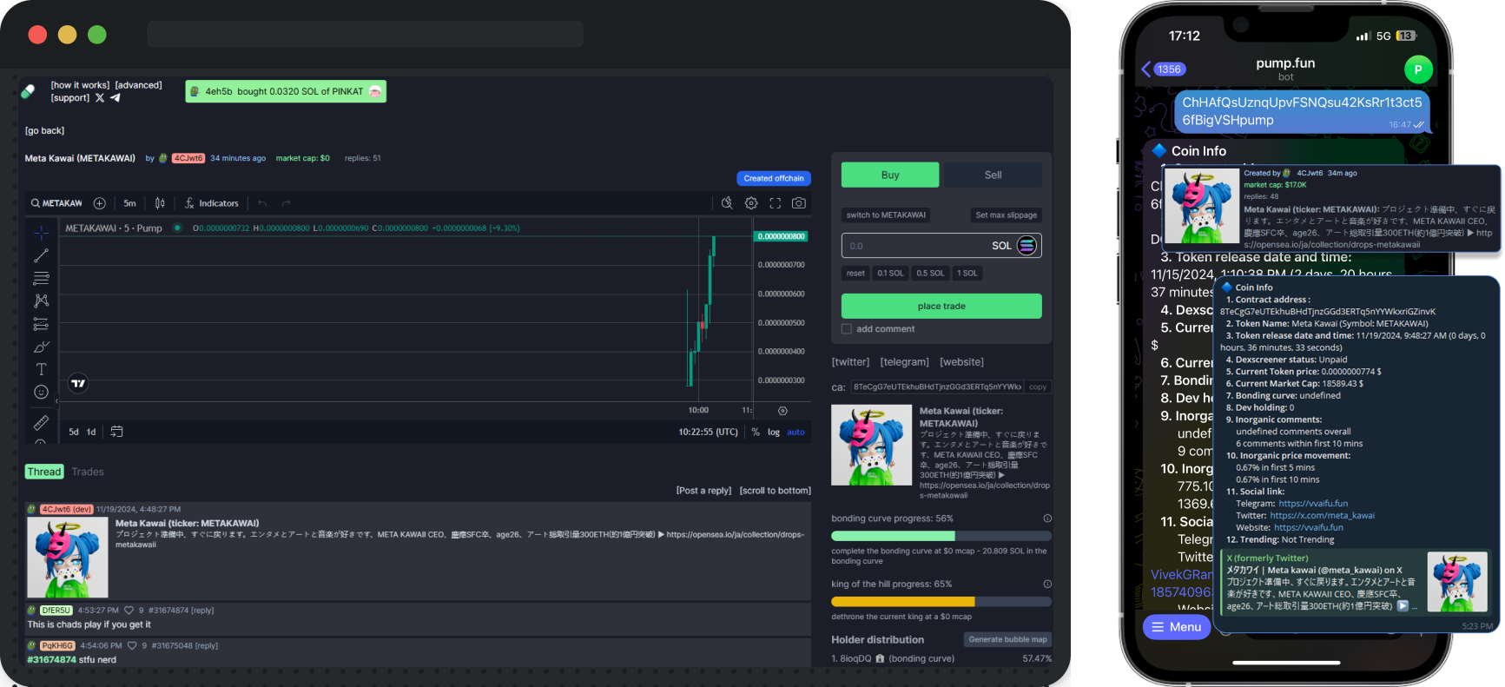Click the quick search icon on the chart toolbar

[x=727, y=203]
